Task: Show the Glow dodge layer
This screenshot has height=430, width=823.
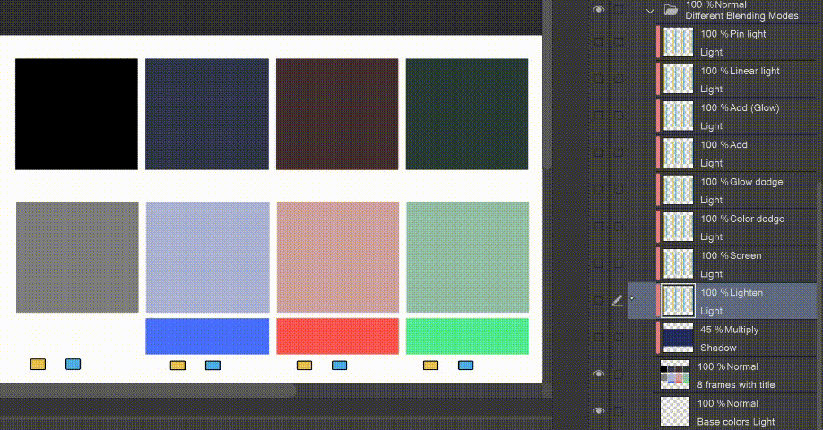Action: [x=599, y=189]
